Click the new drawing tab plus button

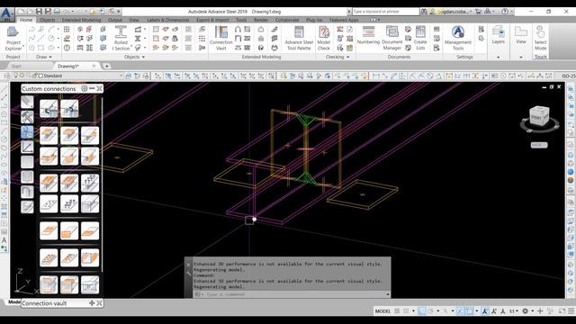click(x=106, y=66)
